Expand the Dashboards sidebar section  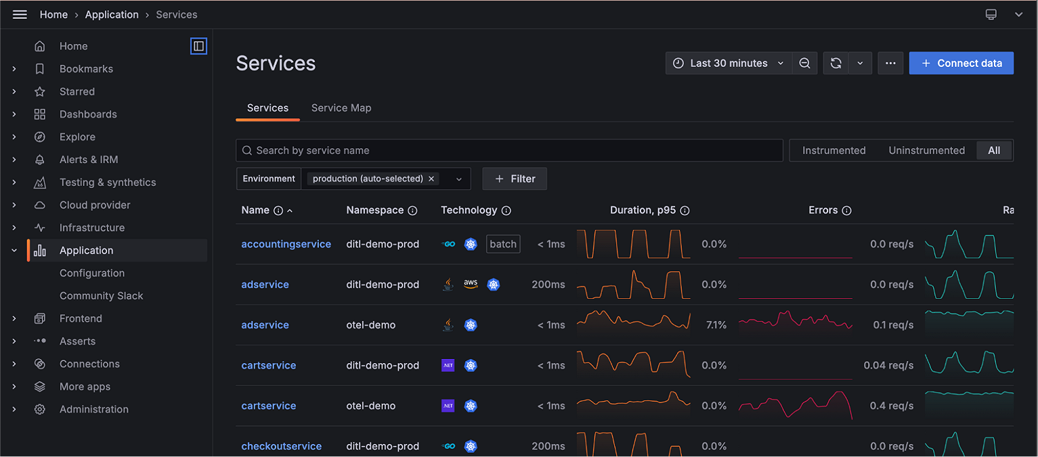(14, 114)
